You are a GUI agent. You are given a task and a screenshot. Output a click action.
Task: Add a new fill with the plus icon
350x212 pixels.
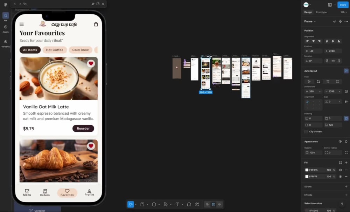tap(346, 163)
